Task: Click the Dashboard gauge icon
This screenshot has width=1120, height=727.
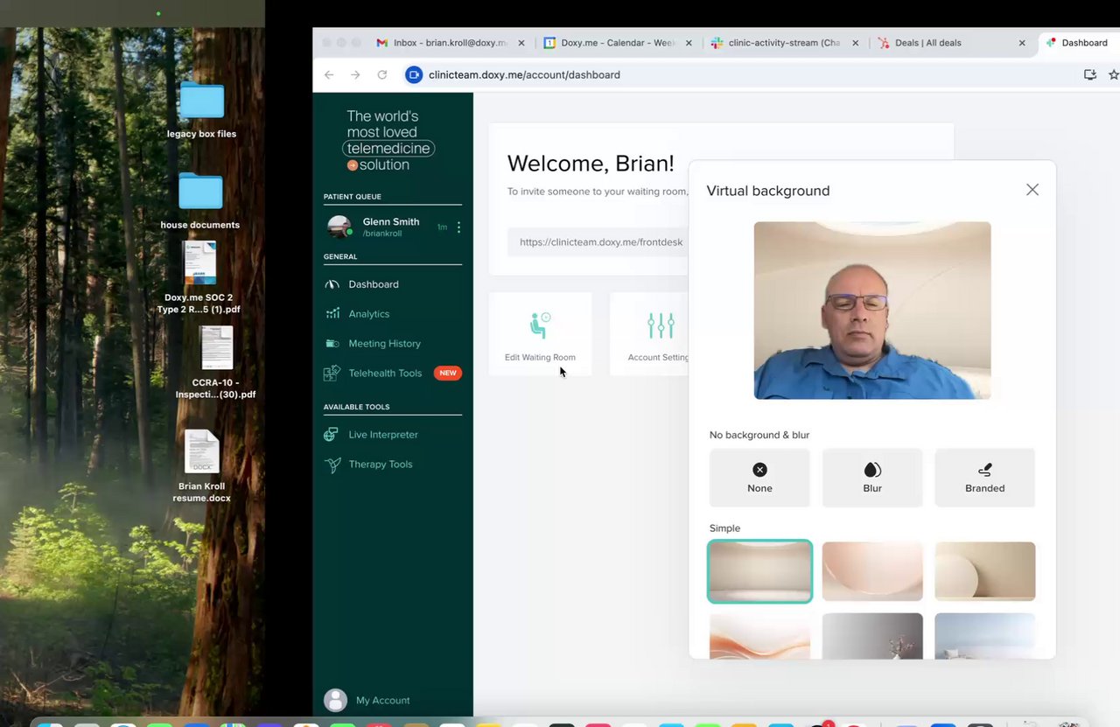Action: 332,284
